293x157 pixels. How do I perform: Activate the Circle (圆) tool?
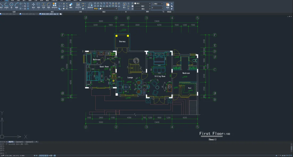(11, 5)
